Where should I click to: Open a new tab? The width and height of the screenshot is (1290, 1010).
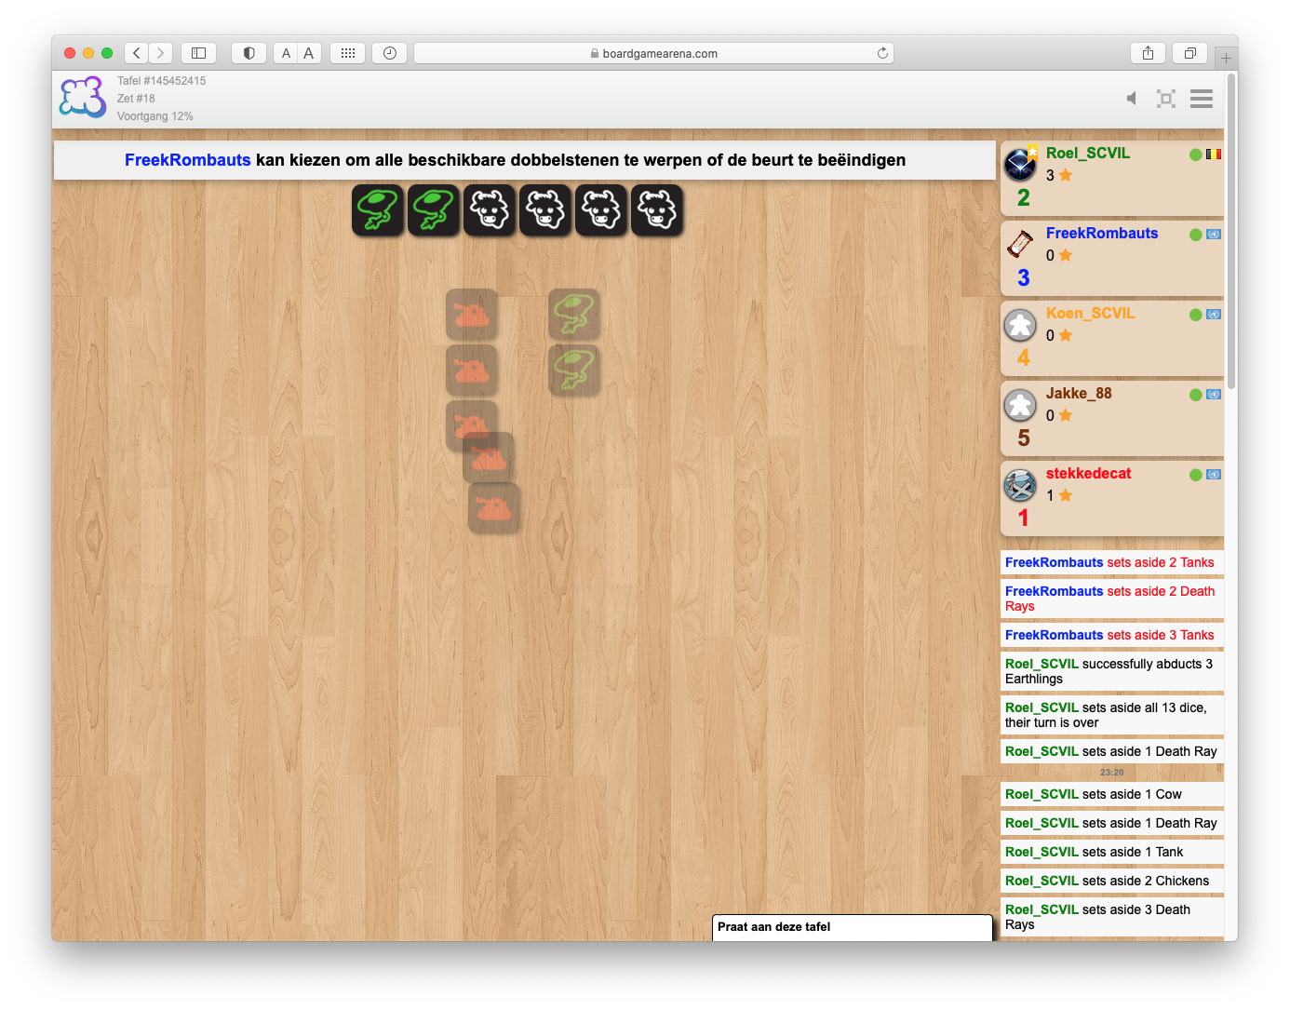pyautogui.click(x=1226, y=58)
